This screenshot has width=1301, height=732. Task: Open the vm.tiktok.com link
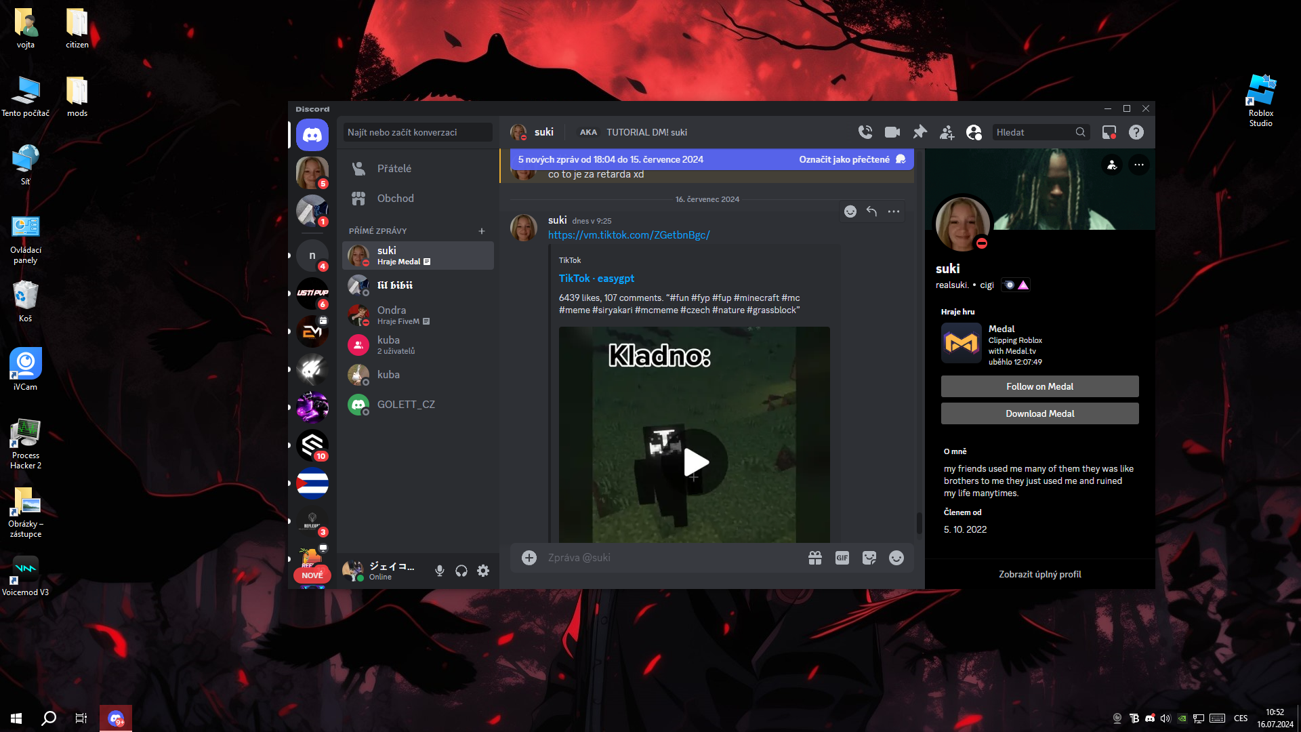629,235
